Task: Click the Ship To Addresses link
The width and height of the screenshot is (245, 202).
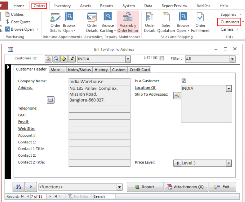Action: 152,95
